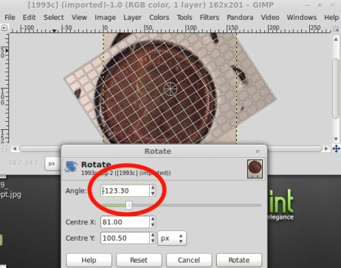Viewport: 341px width, 268px height.
Task: Increase Centre Y with up arrow
Action: click(153, 236)
